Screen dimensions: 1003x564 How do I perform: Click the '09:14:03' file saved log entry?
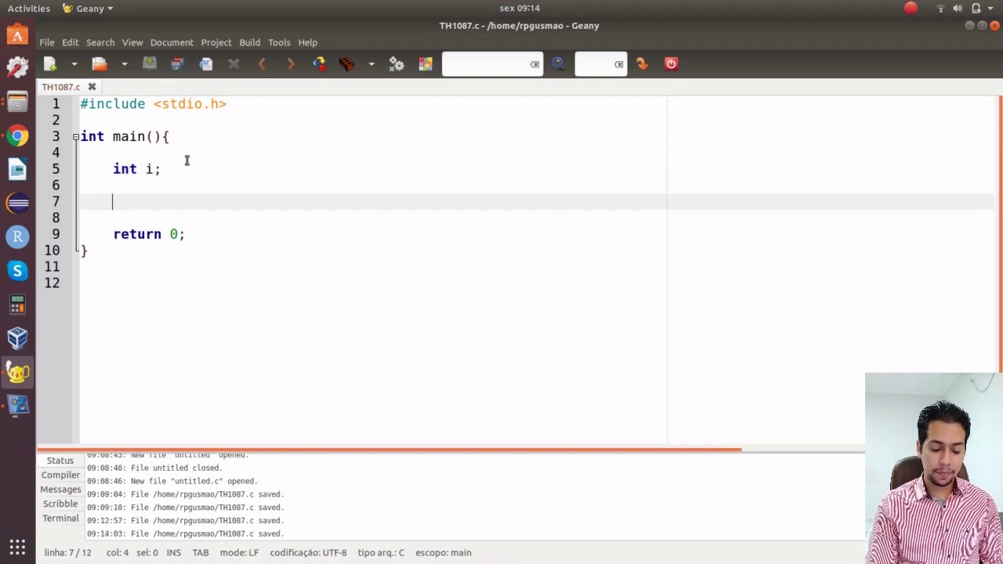coord(185,533)
